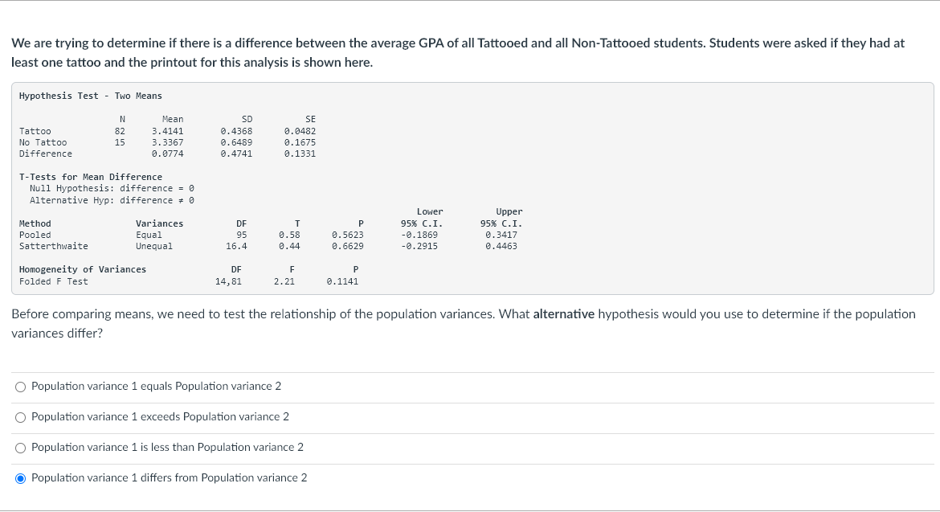Image resolution: width=940 pixels, height=512 pixels.
Task: Click the F statistic value 2.21
Action: [284, 281]
